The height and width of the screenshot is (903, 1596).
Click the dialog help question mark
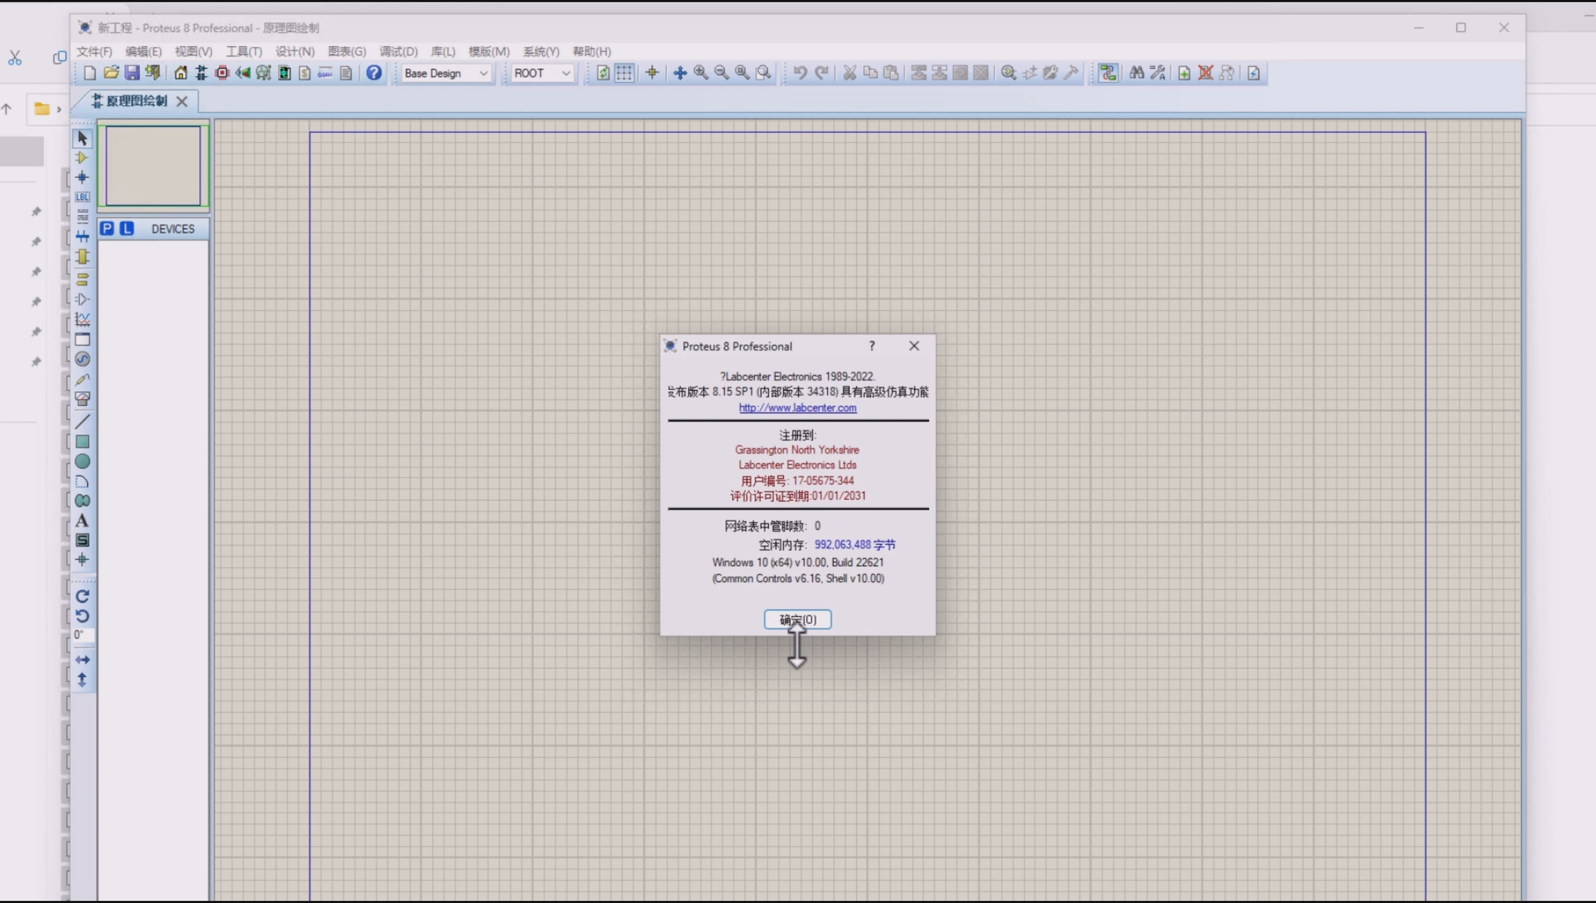point(871,346)
